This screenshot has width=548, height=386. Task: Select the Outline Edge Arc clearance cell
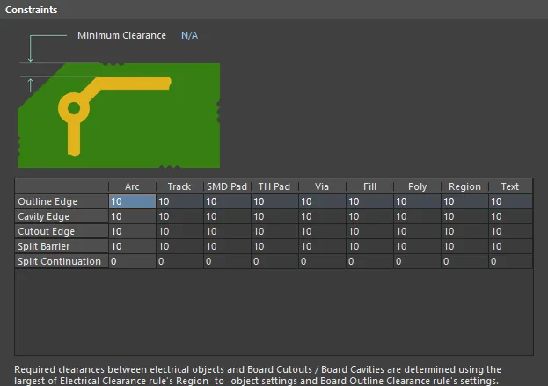pos(132,201)
